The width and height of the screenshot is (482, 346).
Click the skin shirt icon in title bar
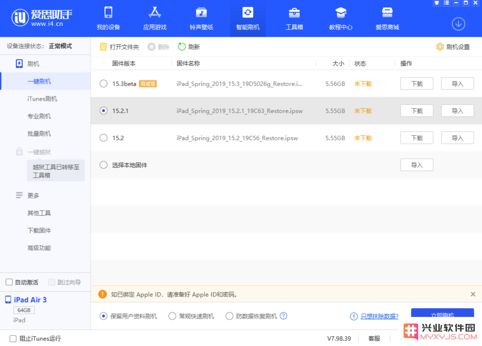437,3
